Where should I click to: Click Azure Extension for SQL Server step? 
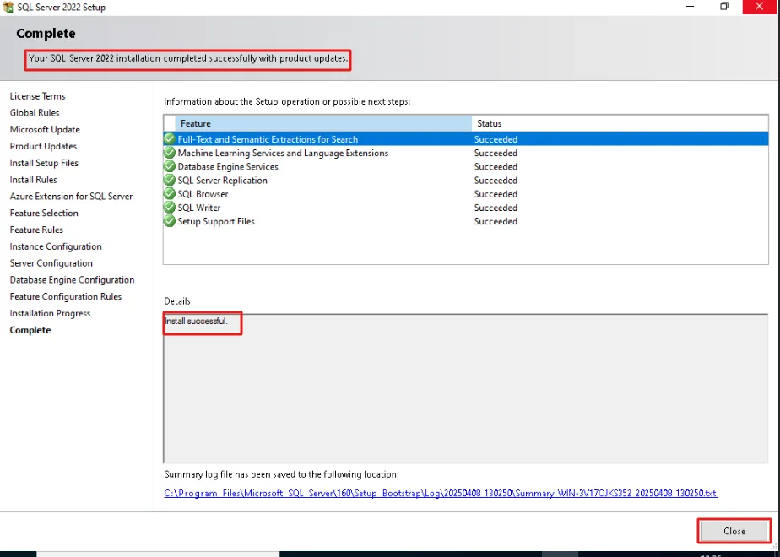[x=71, y=197]
